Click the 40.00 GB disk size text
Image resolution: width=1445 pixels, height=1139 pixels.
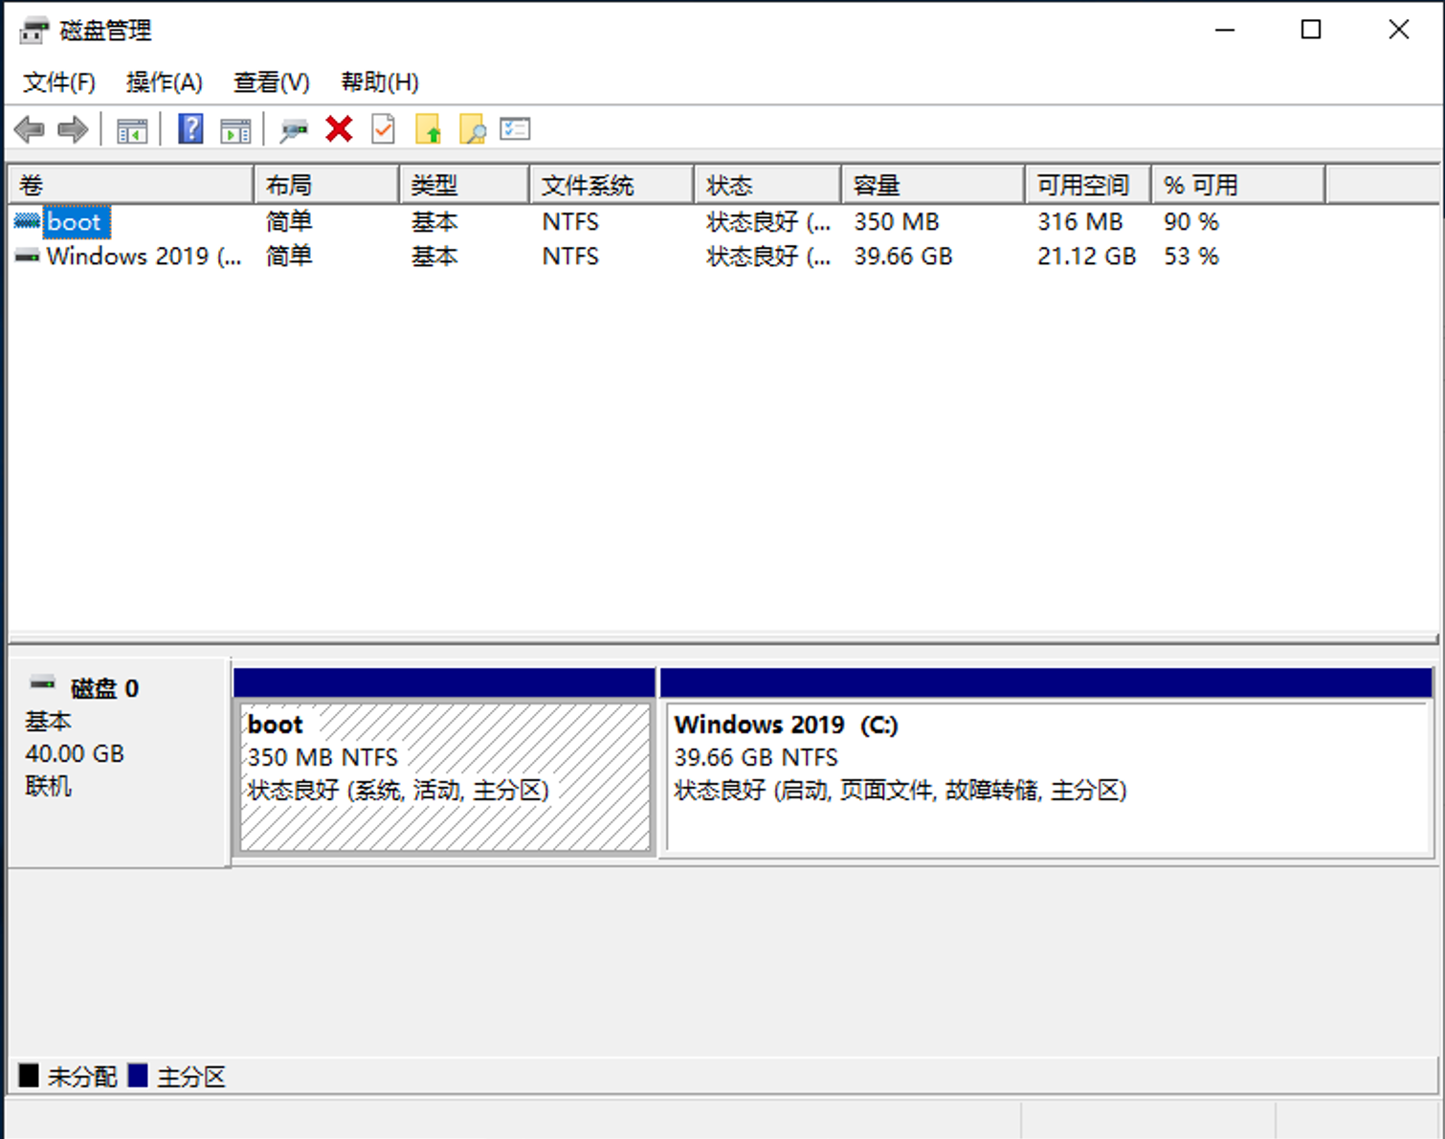pyautogui.click(x=75, y=753)
